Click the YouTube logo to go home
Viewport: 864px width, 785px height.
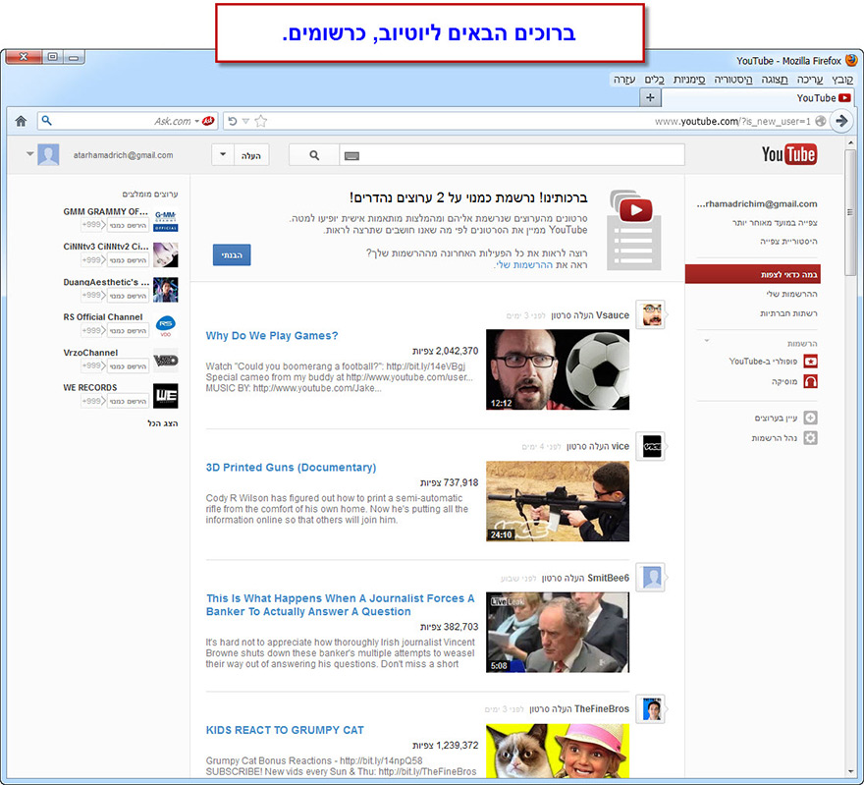click(789, 154)
